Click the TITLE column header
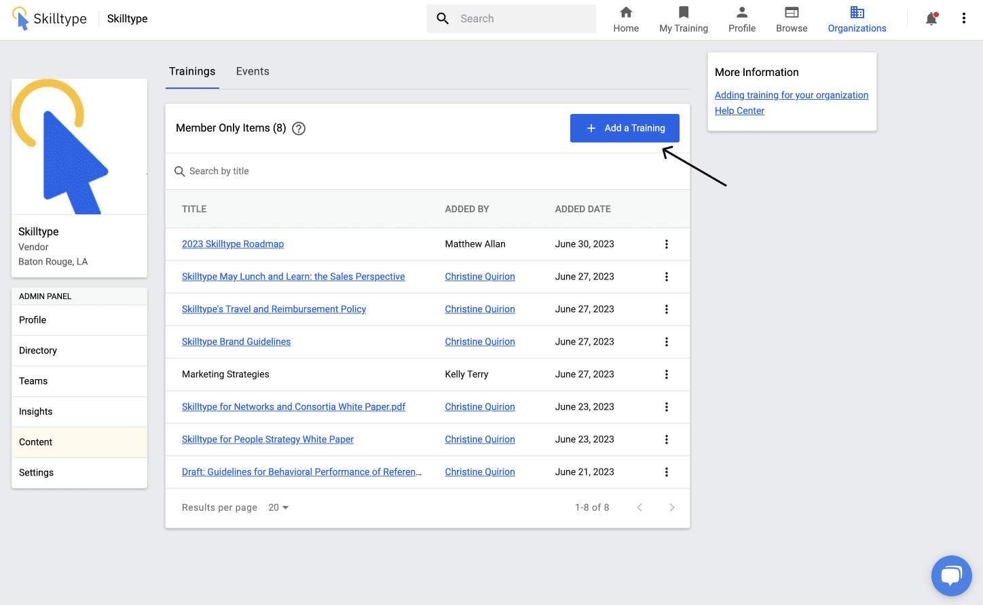This screenshot has width=983, height=605. click(194, 209)
